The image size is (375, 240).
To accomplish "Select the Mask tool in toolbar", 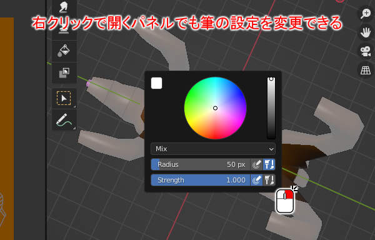I will tap(64, 73).
